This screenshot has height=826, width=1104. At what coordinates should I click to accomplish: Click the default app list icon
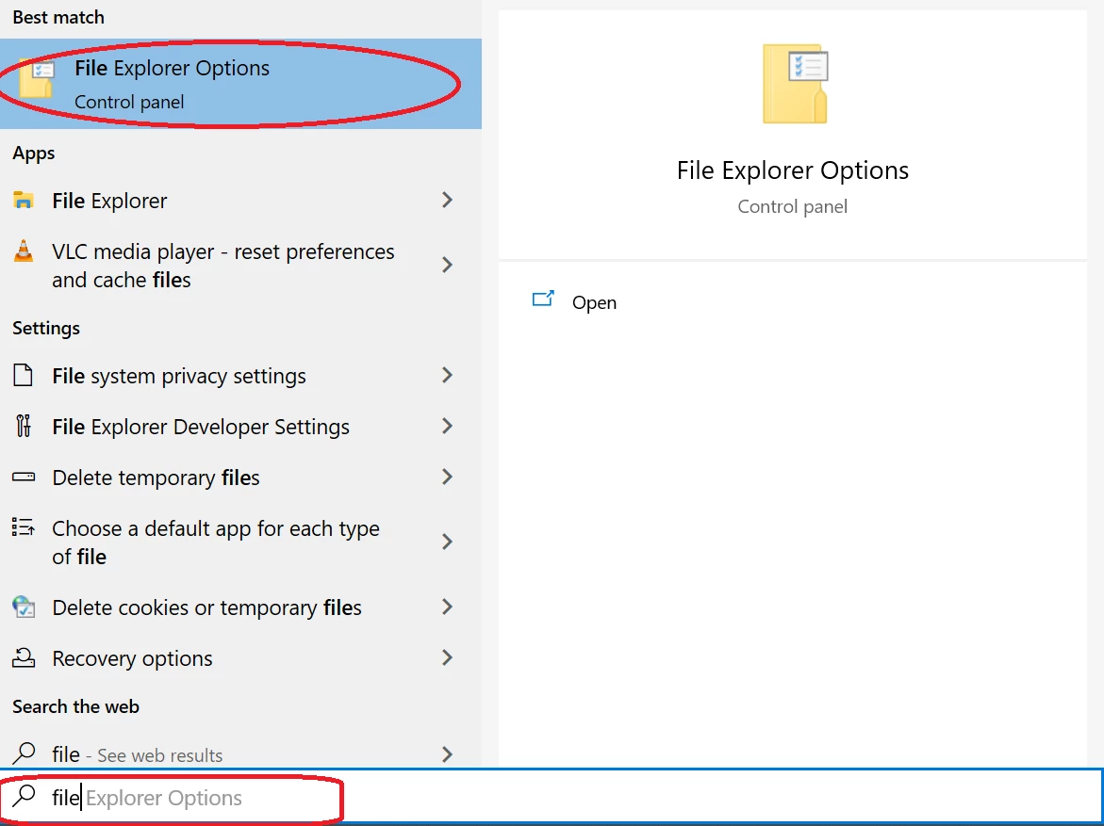[24, 527]
